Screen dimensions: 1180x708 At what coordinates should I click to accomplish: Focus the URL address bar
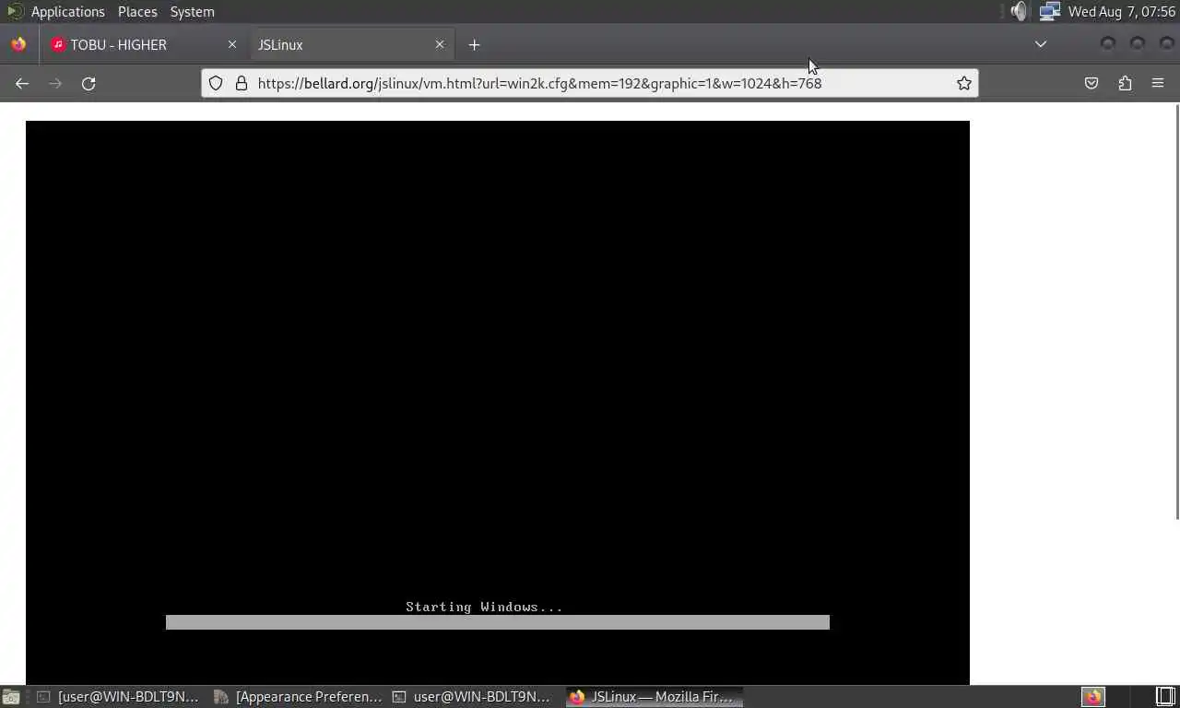coord(590,83)
